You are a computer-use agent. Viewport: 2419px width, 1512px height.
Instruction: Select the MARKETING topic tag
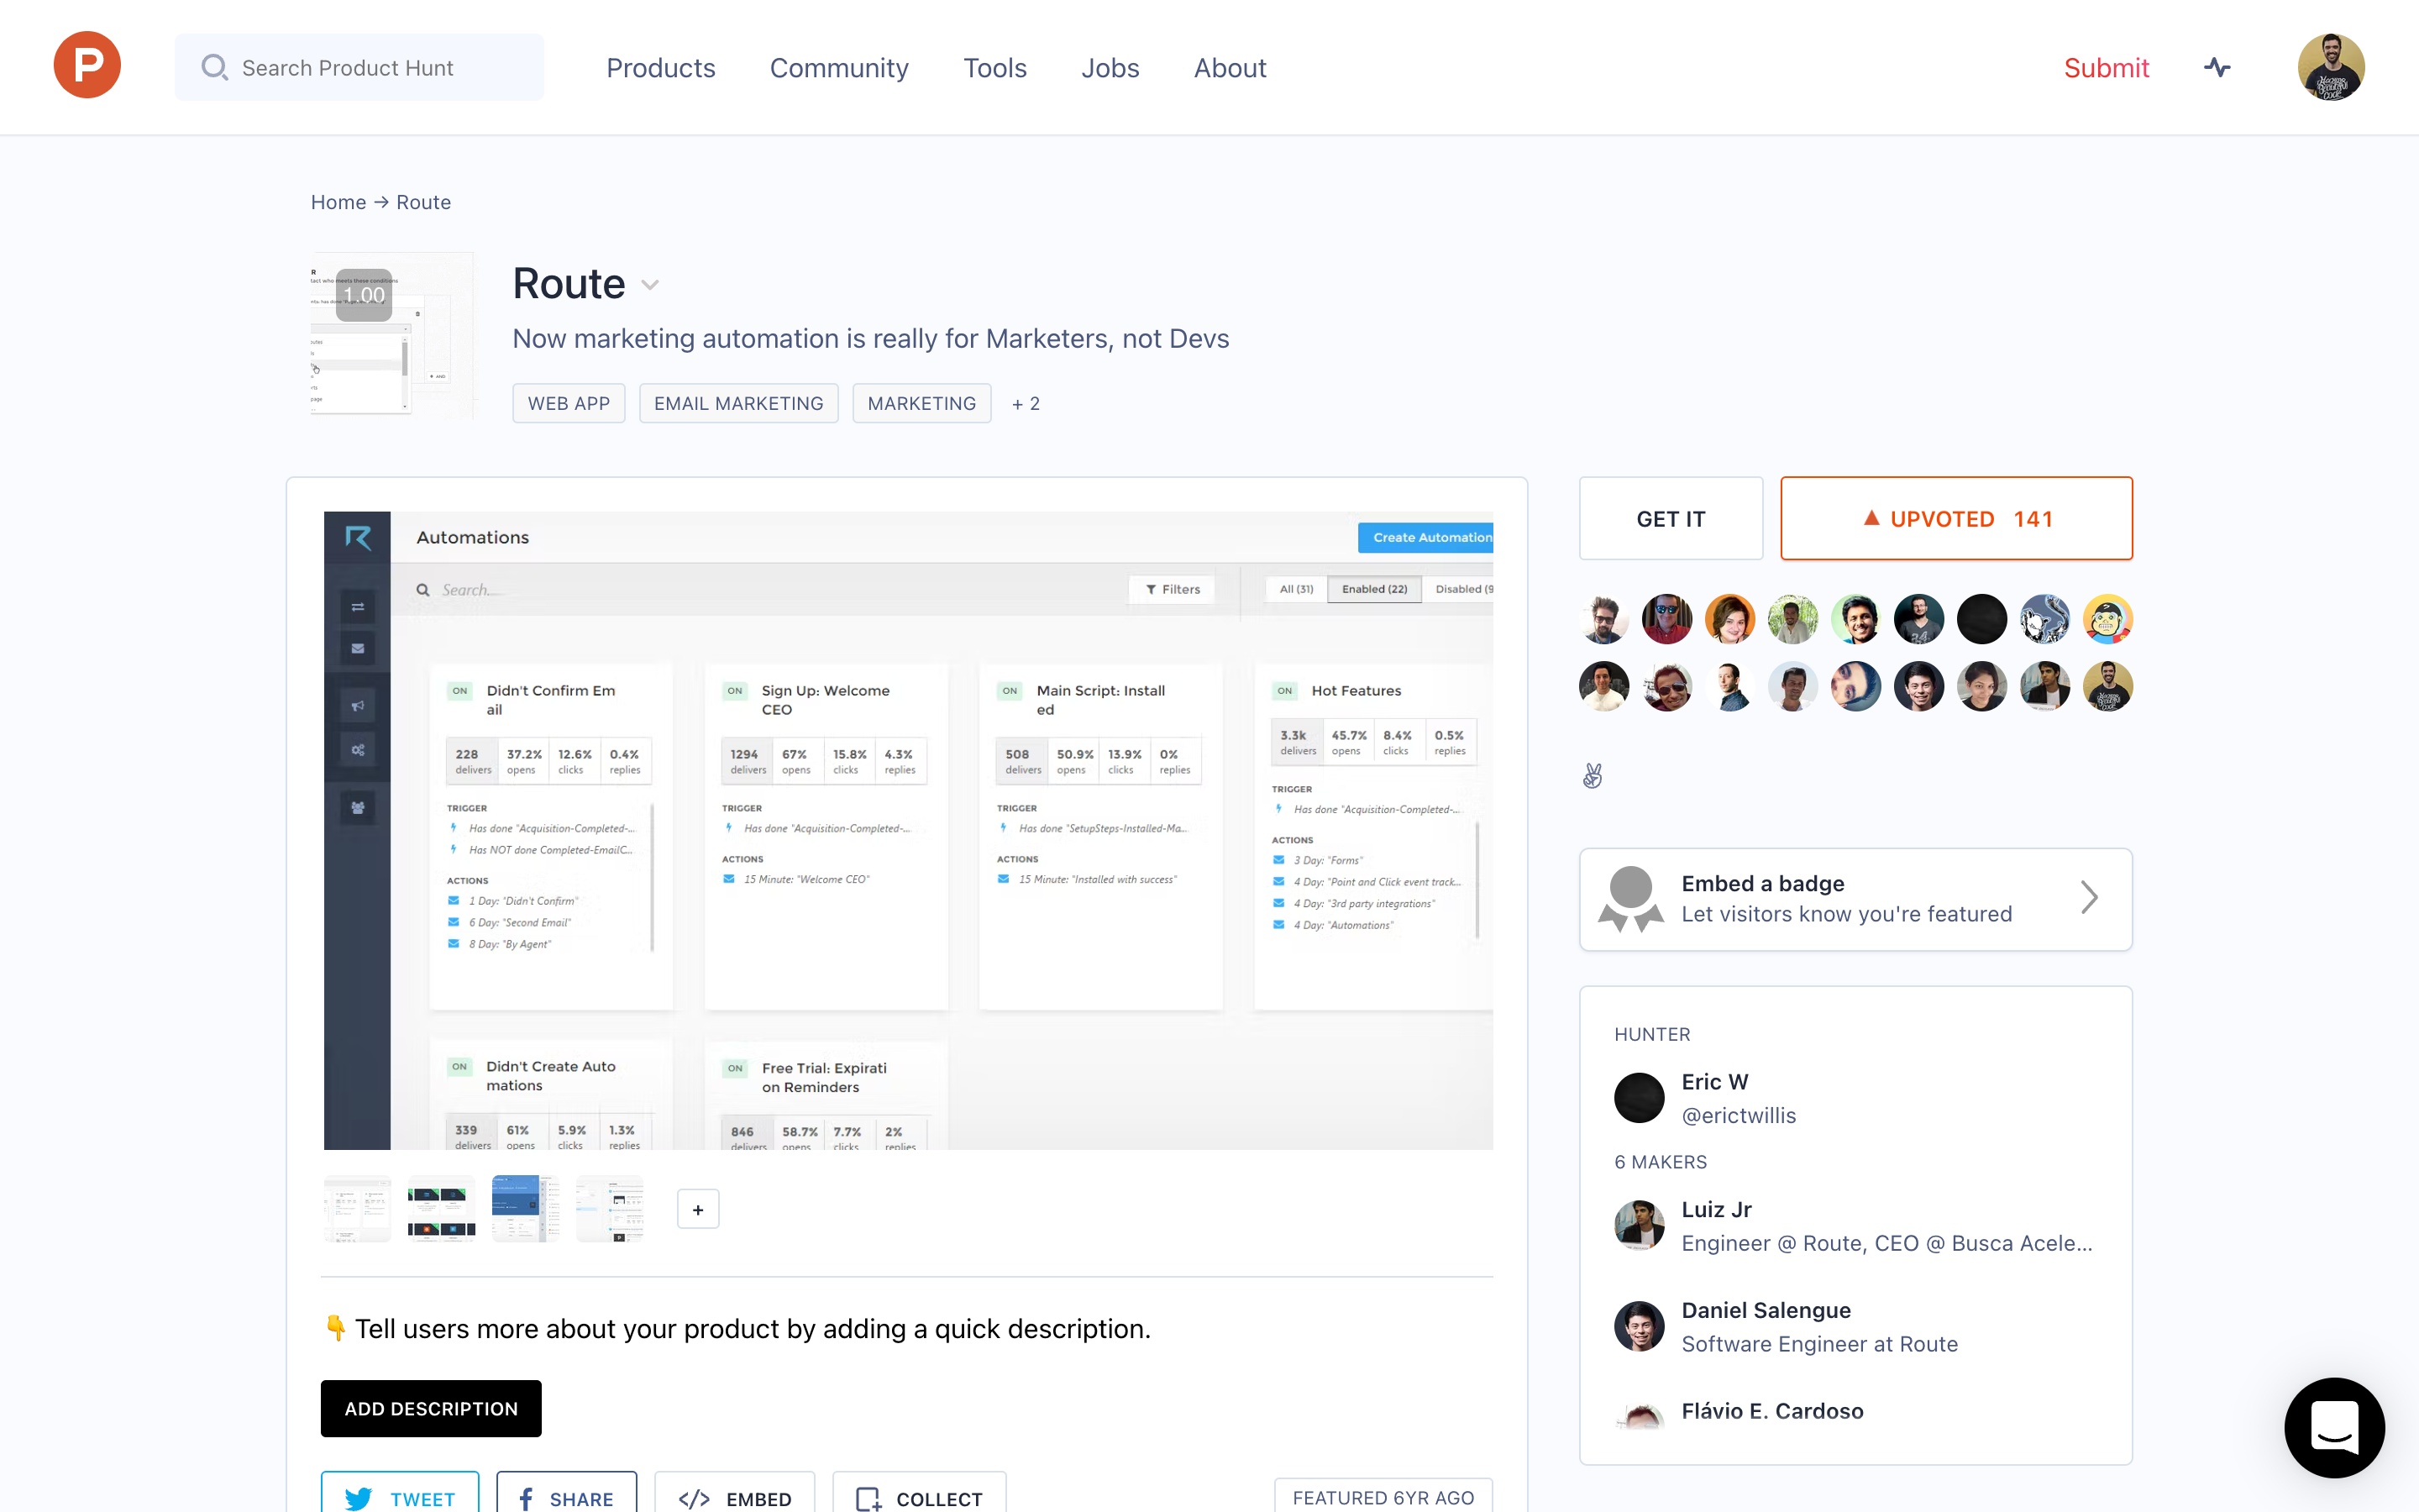(x=921, y=403)
